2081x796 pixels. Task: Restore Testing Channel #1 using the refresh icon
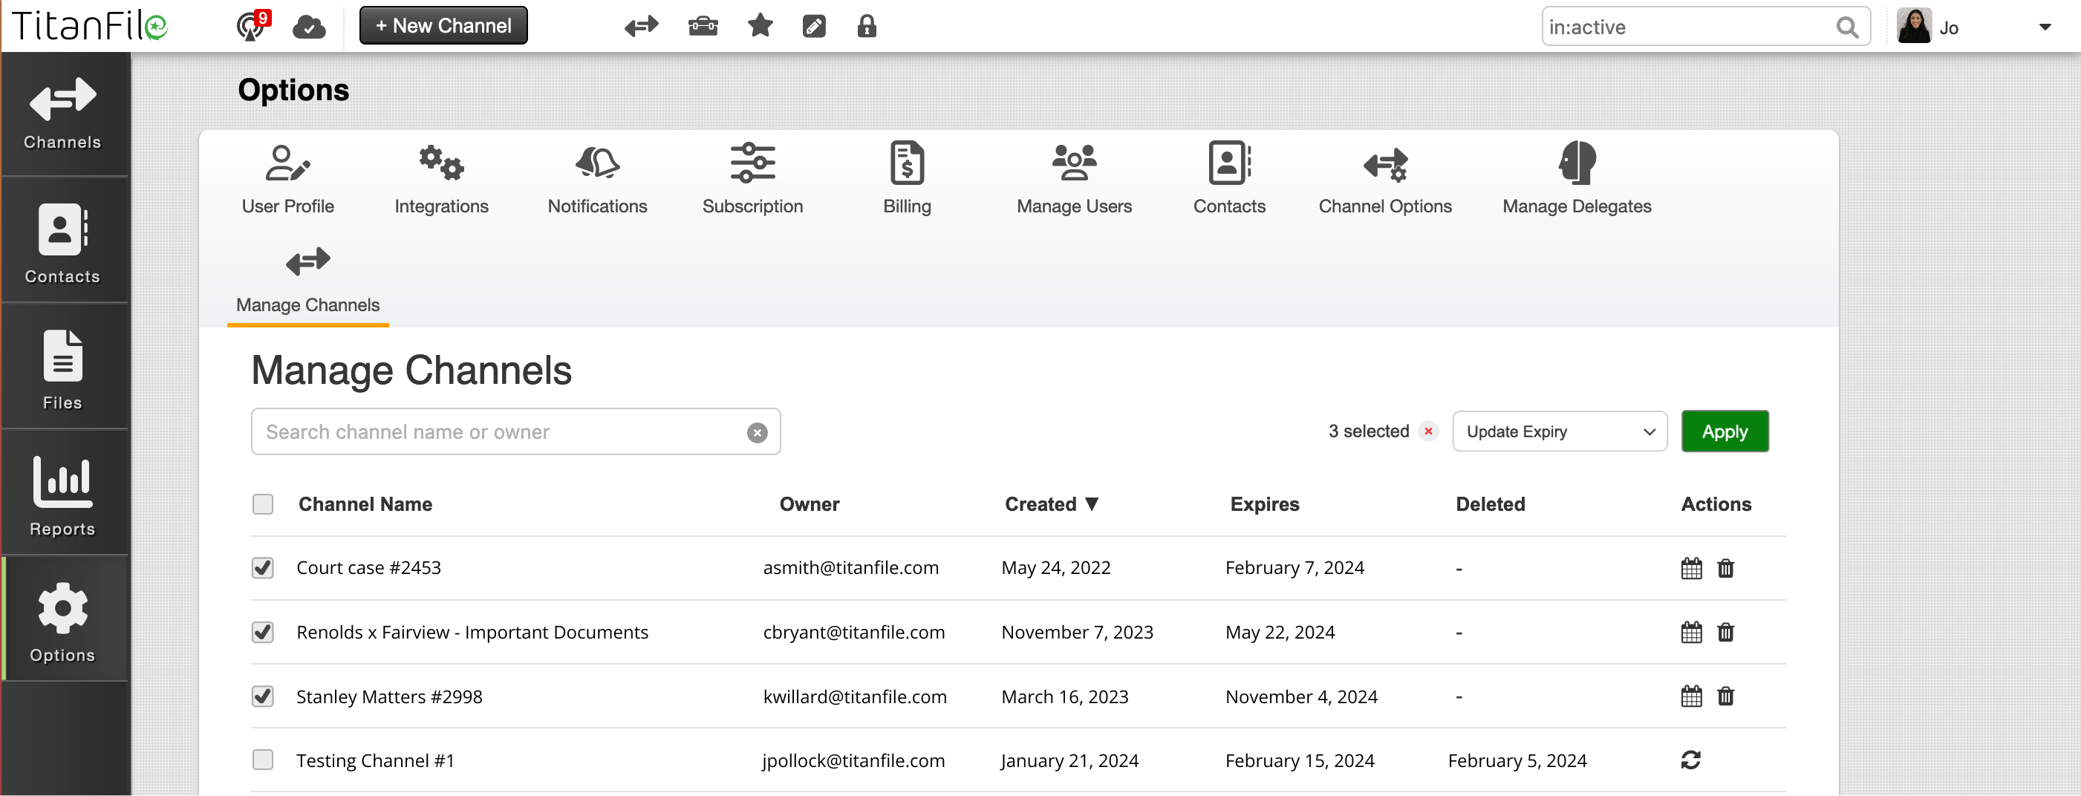tap(1691, 760)
